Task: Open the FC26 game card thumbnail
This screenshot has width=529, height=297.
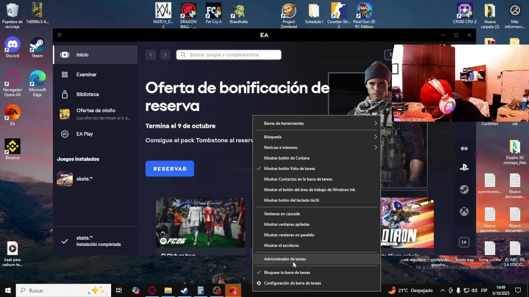Action: [200, 223]
